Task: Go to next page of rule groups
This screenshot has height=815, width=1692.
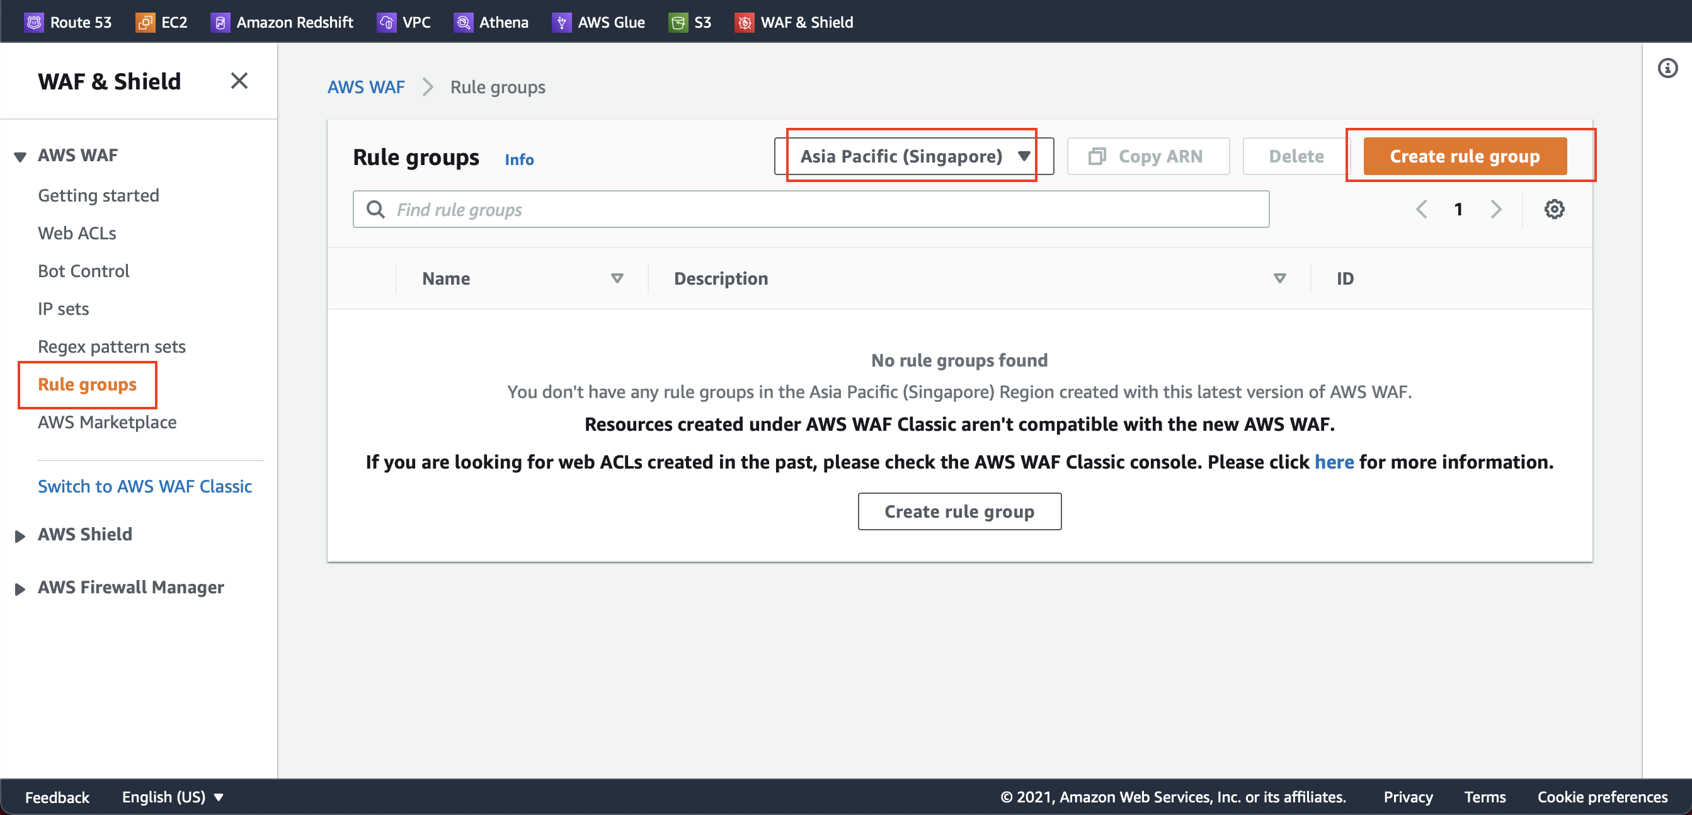Action: (x=1495, y=210)
